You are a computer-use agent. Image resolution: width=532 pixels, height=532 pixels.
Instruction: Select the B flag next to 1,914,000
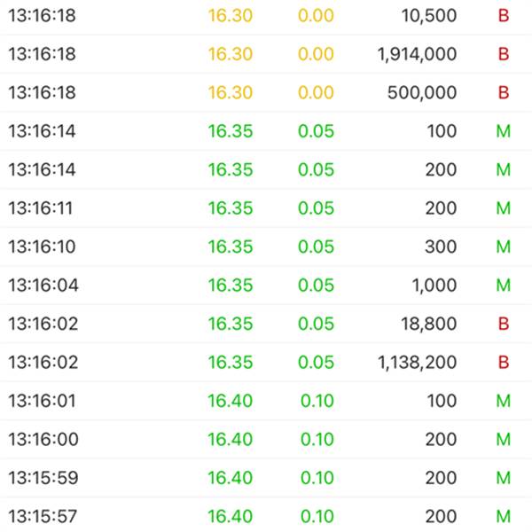tap(504, 54)
